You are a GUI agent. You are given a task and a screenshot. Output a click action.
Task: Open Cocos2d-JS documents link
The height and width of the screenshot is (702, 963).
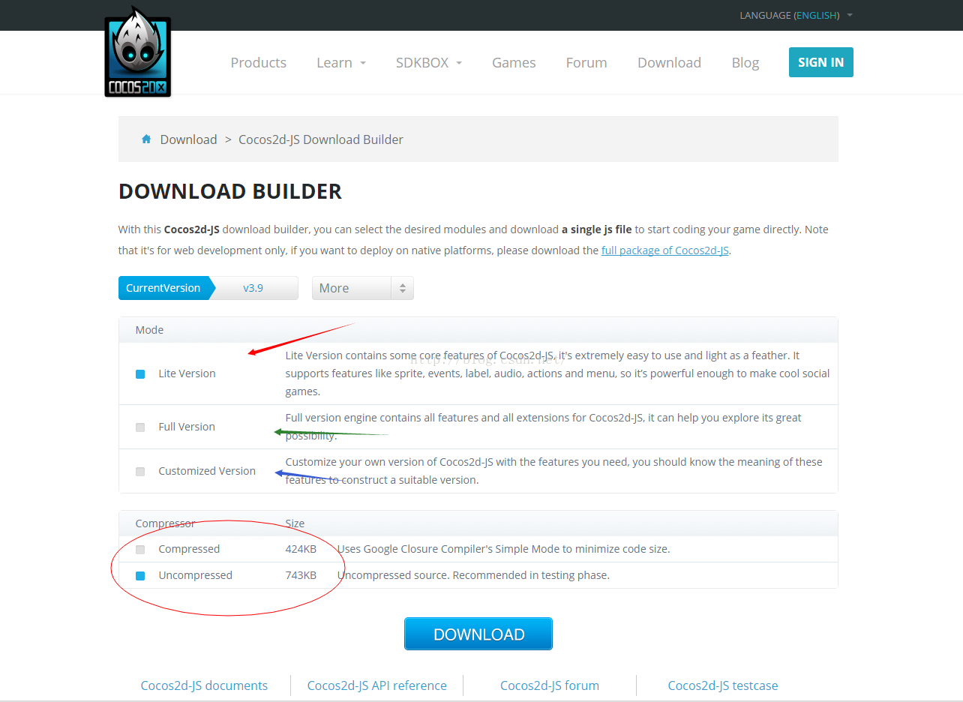[x=204, y=685]
